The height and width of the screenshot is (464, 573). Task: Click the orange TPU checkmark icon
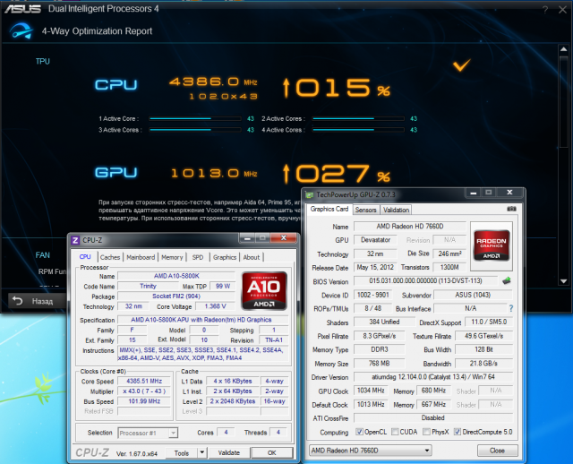(x=462, y=64)
